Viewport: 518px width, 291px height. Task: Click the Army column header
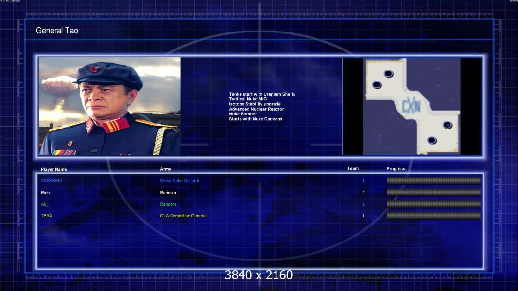click(x=166, y=169)
